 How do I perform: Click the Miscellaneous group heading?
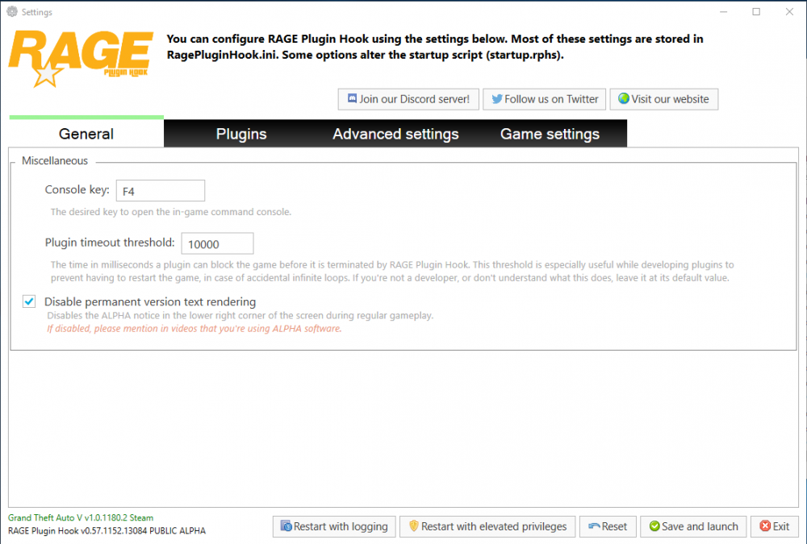[55, 160]
